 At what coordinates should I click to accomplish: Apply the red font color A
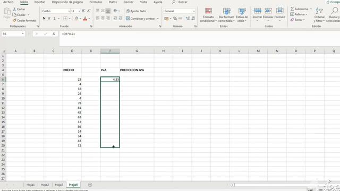(x=85, y=19)
